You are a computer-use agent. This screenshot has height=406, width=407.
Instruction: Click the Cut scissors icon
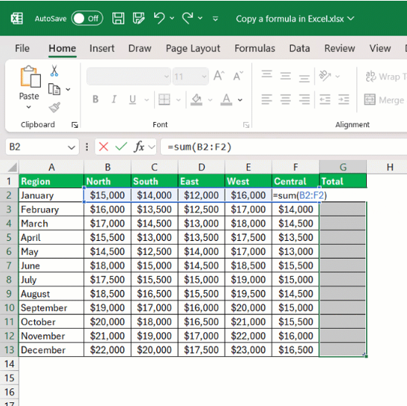tap(54, 71)
